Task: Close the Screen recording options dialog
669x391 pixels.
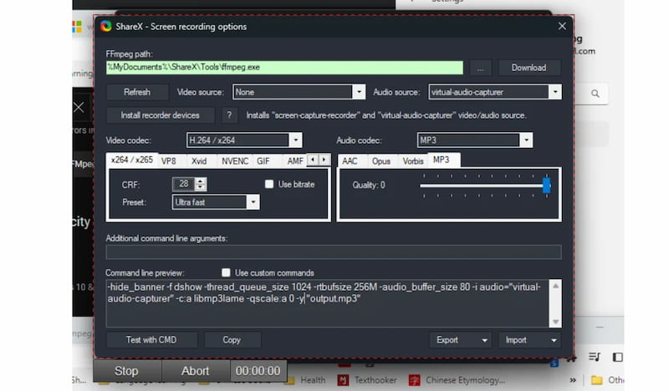Action: (562, 26)
